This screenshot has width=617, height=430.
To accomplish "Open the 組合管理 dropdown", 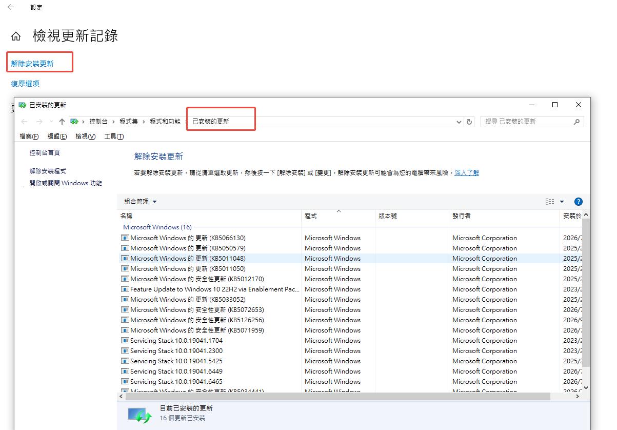I will coord(141,202).
